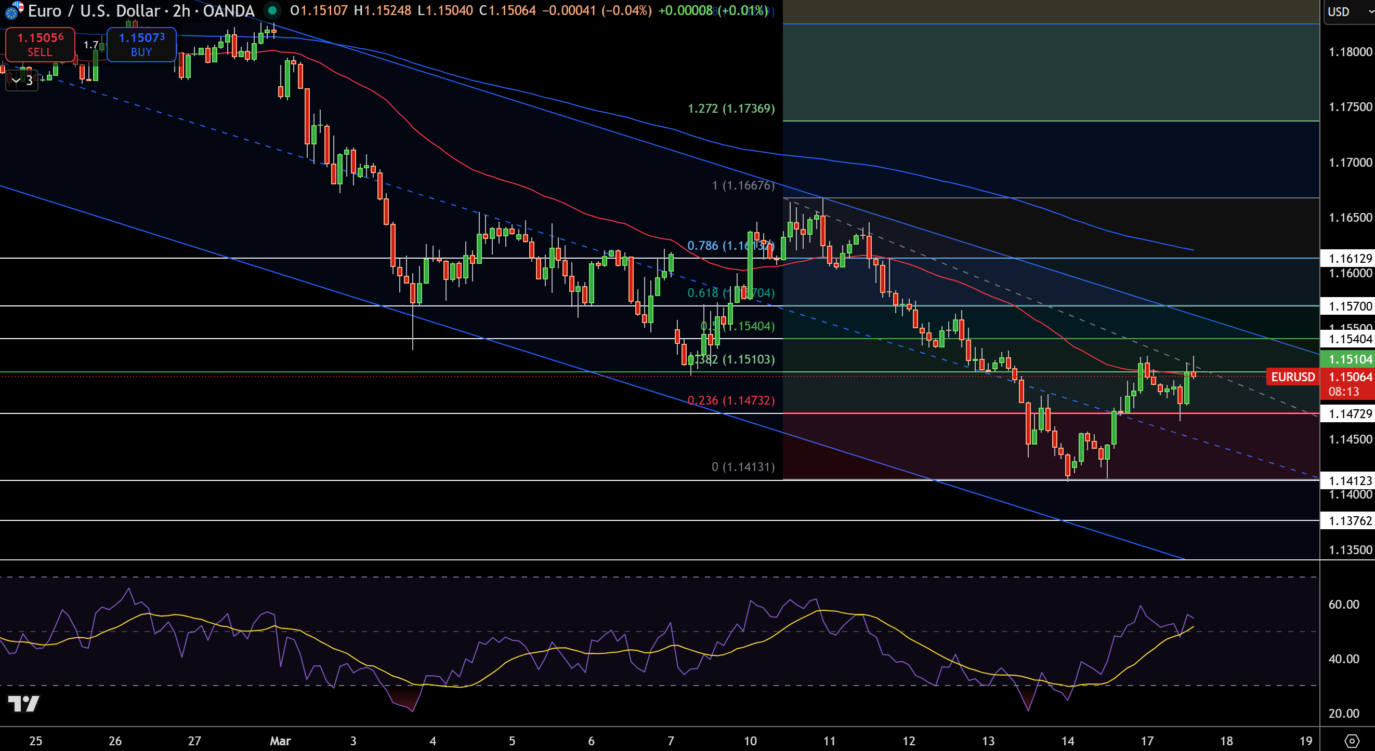Click the BUY 1.15073 button

pos(141,44)
